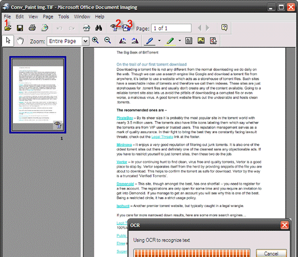Click the Zoom In magnifier icon

point(95,41)
